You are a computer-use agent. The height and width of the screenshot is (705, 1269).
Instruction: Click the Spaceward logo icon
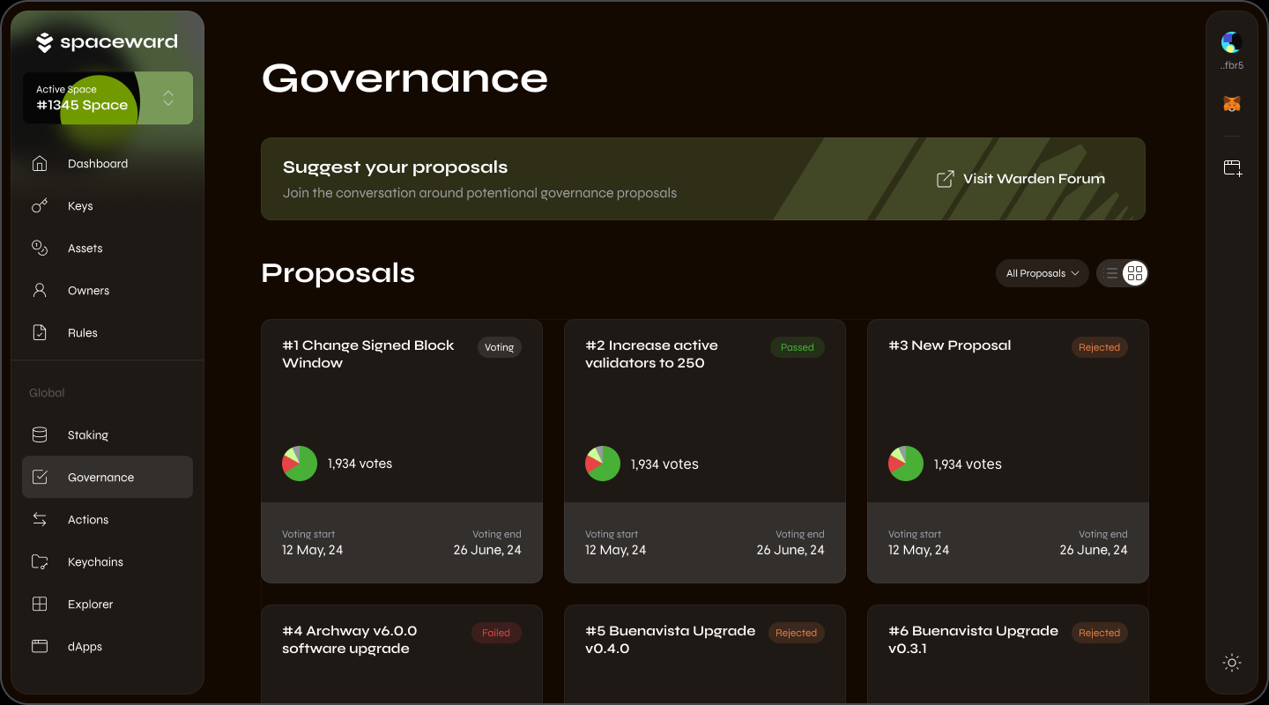[45, 42]
